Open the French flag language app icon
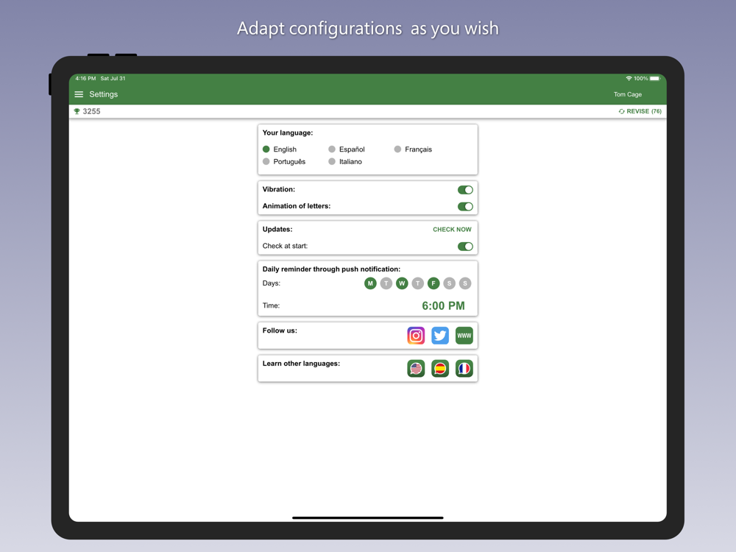 click(464, 369)
